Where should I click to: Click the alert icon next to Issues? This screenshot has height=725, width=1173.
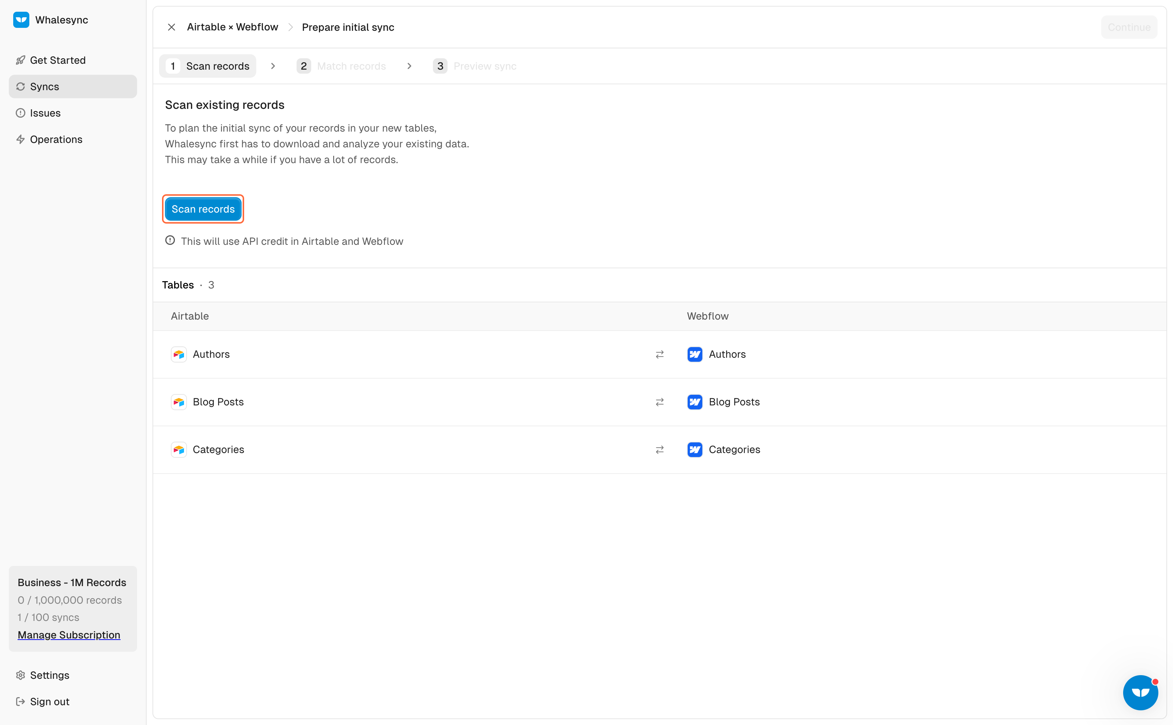(20, 113)
